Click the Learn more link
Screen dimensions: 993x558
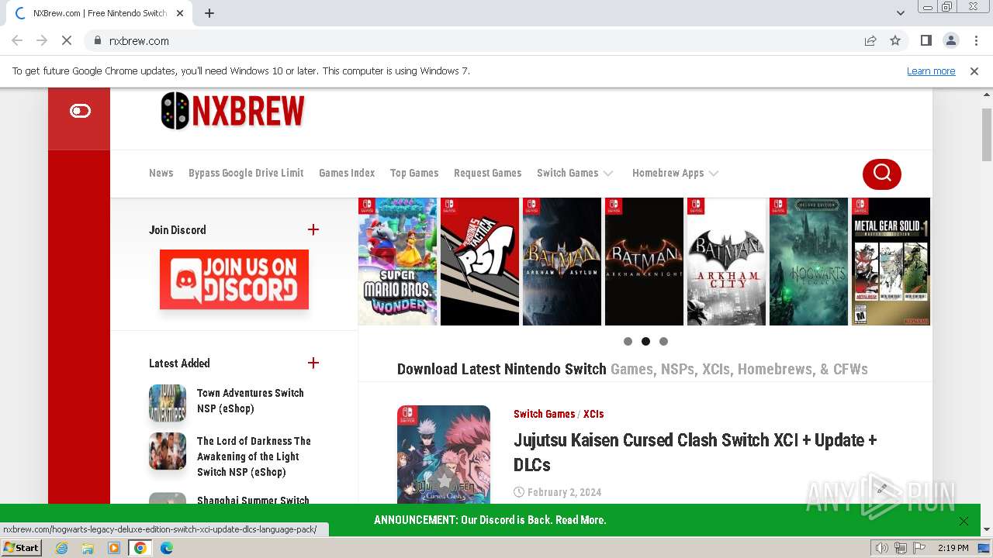pos(931,71)
